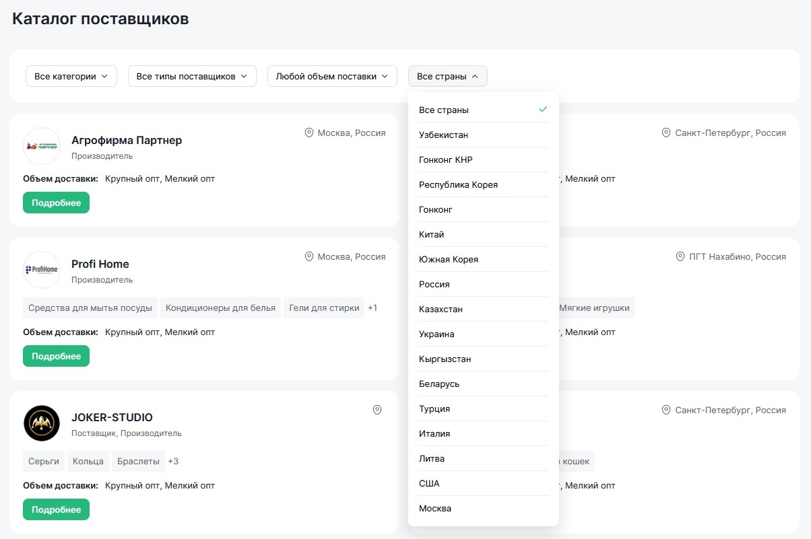
Task: Select Республика Корея from country list
Action: [x=483, y=184]
